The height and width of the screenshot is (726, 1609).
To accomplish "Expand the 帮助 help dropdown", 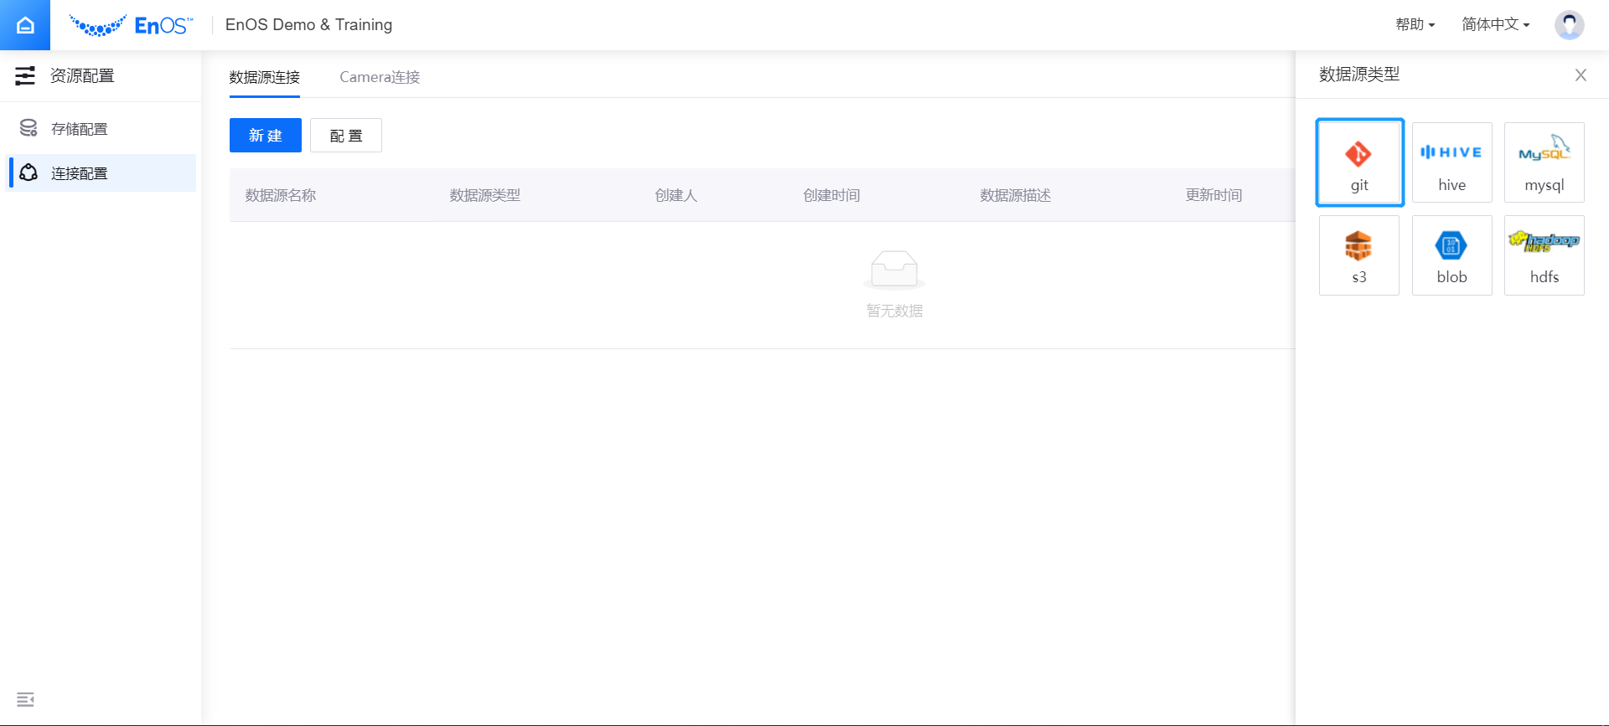I will 1415,25.
